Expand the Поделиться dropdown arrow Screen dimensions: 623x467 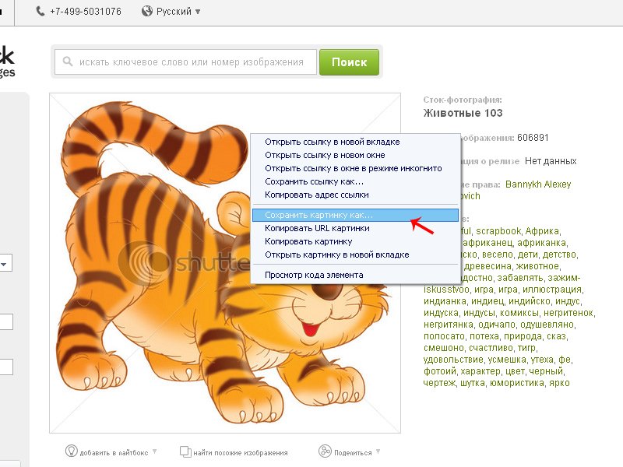click(378, 451)
